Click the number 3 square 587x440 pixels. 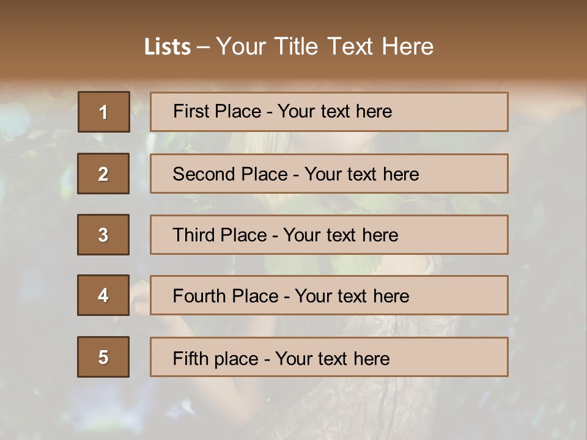(x=103, y=235)
